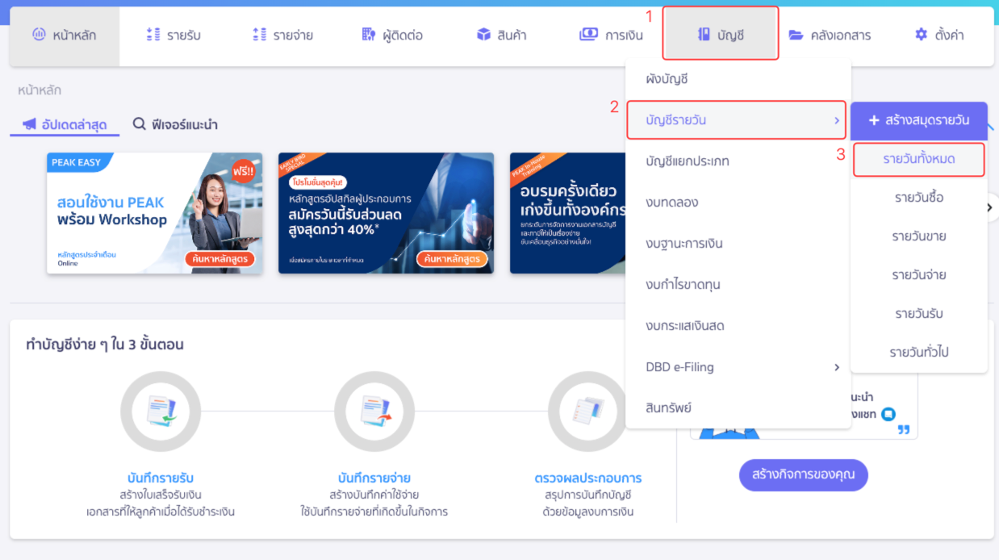Click the การเงิน money icon
Viewport: 999px width, 560px height.
(588, 35)
